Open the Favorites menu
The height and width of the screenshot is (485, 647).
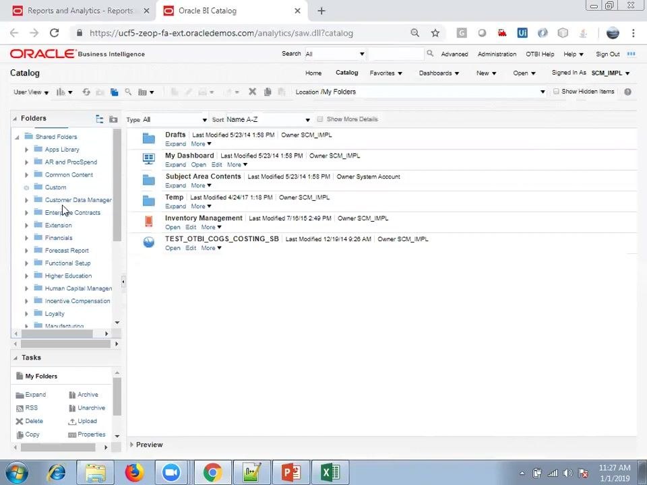click(386, 73)
